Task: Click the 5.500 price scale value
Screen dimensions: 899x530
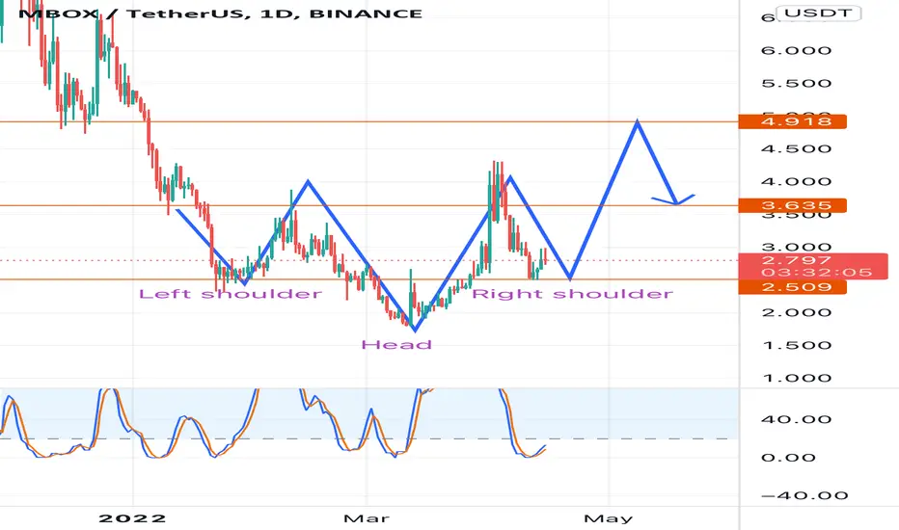Action: point(796,83)
